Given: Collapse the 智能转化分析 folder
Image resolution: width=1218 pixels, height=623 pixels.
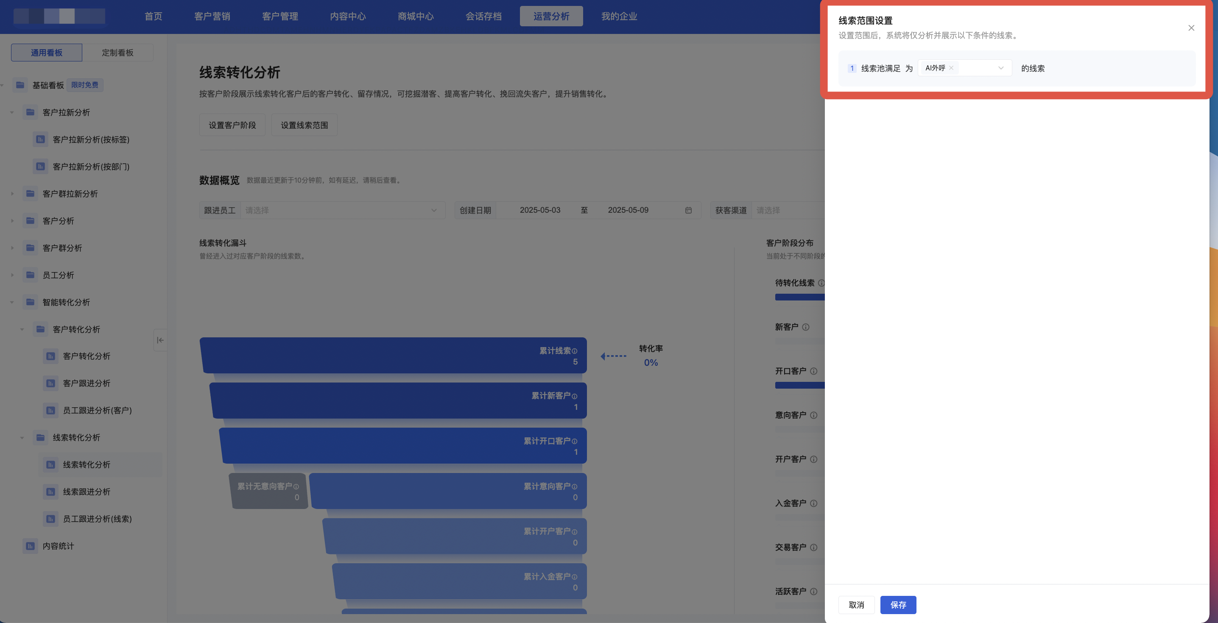Looking at the screenshot, I should 12,302.
